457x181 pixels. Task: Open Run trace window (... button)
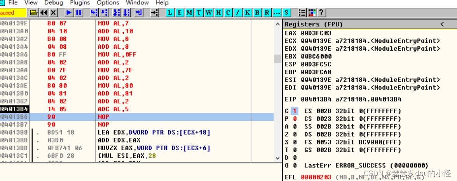pos(277,12)
